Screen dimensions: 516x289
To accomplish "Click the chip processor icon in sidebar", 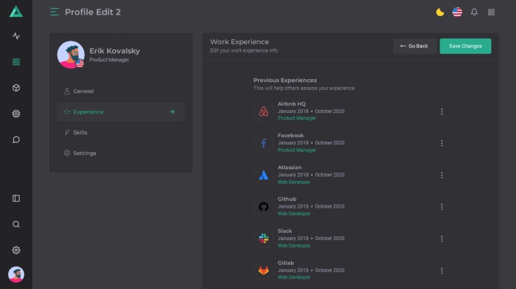I will [16, 114].
